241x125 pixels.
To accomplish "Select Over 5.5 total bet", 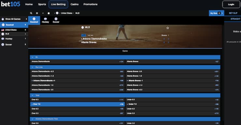I will (77, 113).
